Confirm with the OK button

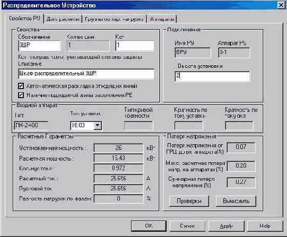click(x=149, y=226)
